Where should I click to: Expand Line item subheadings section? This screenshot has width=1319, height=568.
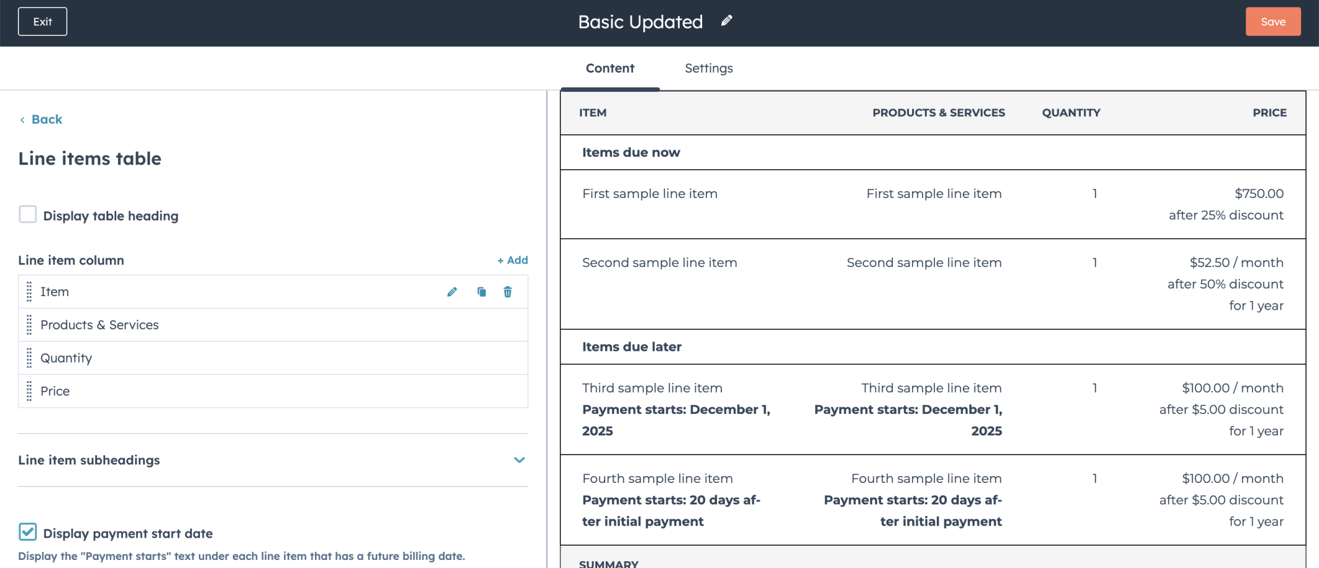(519, 460)
